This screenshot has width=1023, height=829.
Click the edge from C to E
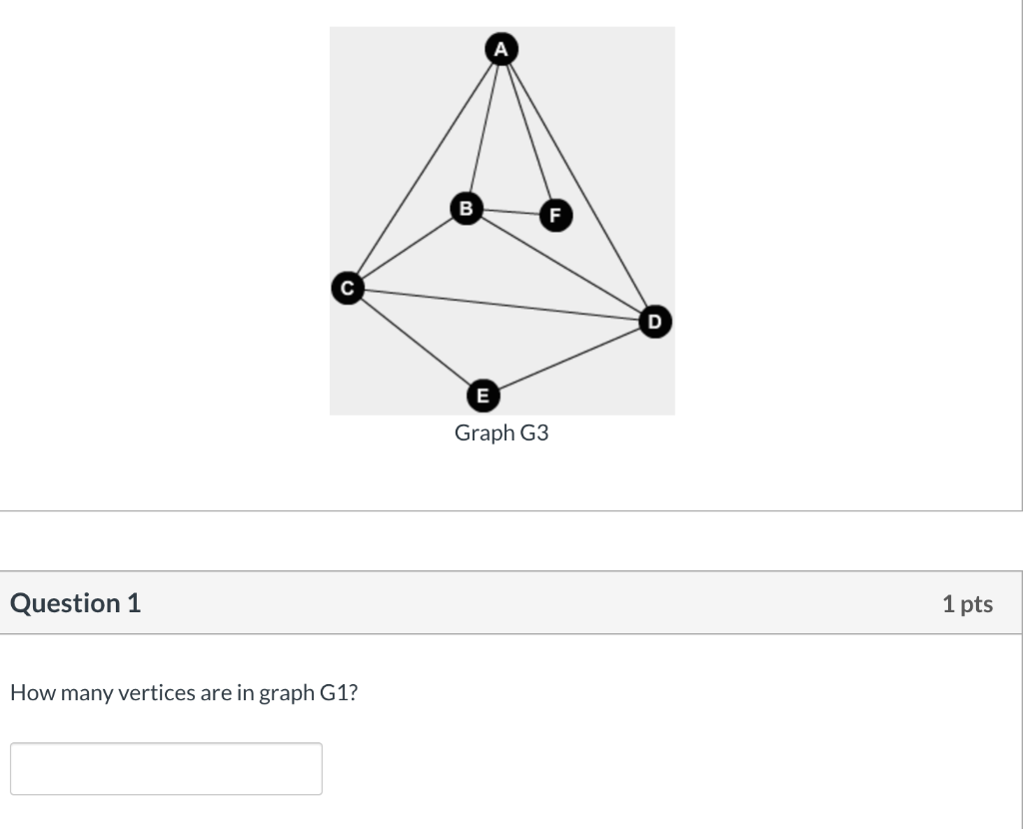point(414,342)
